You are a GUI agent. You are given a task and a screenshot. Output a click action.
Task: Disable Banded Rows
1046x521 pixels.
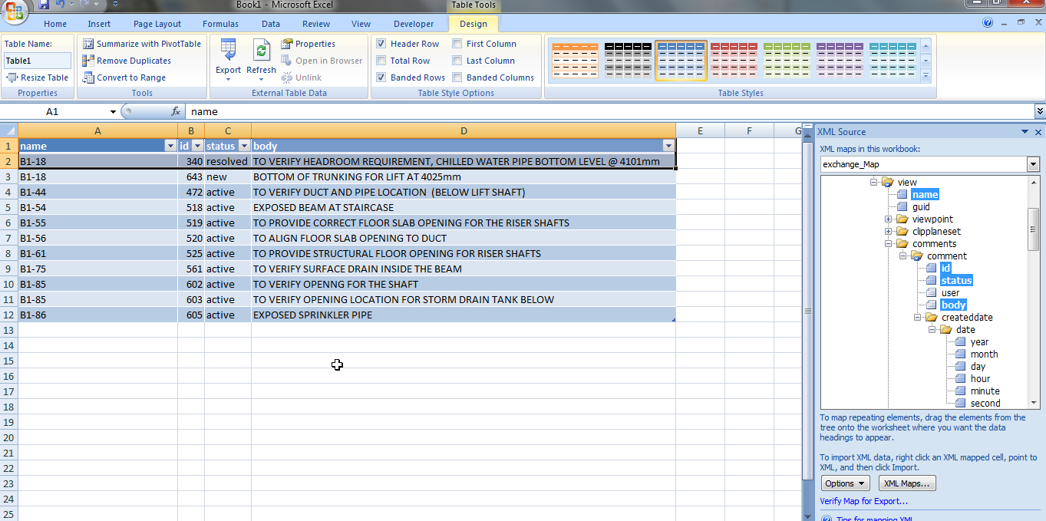[x=381, y=77]
